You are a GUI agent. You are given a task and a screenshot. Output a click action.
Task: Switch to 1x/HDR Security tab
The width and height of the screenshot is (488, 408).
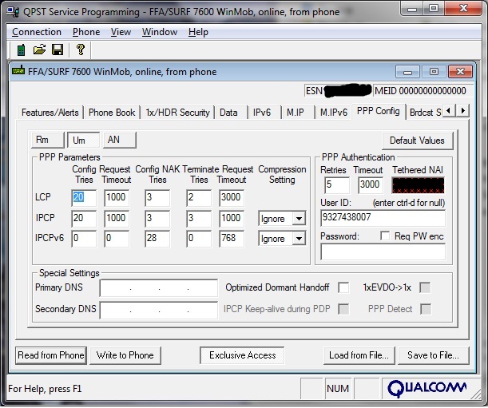click(178, 113)
